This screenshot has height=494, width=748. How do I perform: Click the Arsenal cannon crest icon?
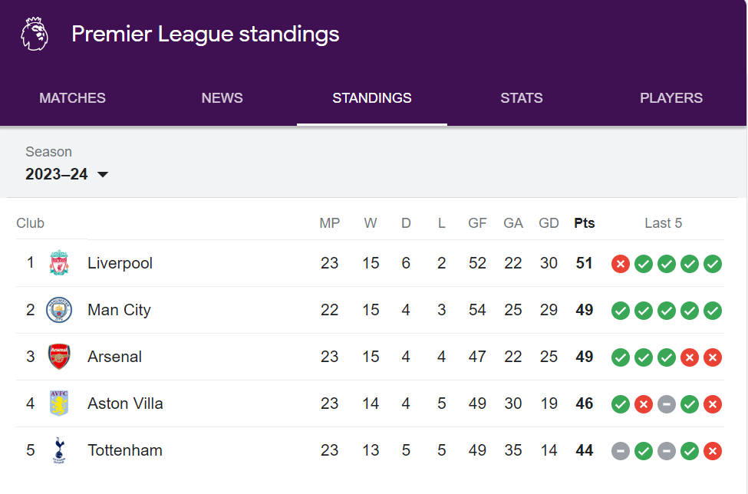point(59,357)
